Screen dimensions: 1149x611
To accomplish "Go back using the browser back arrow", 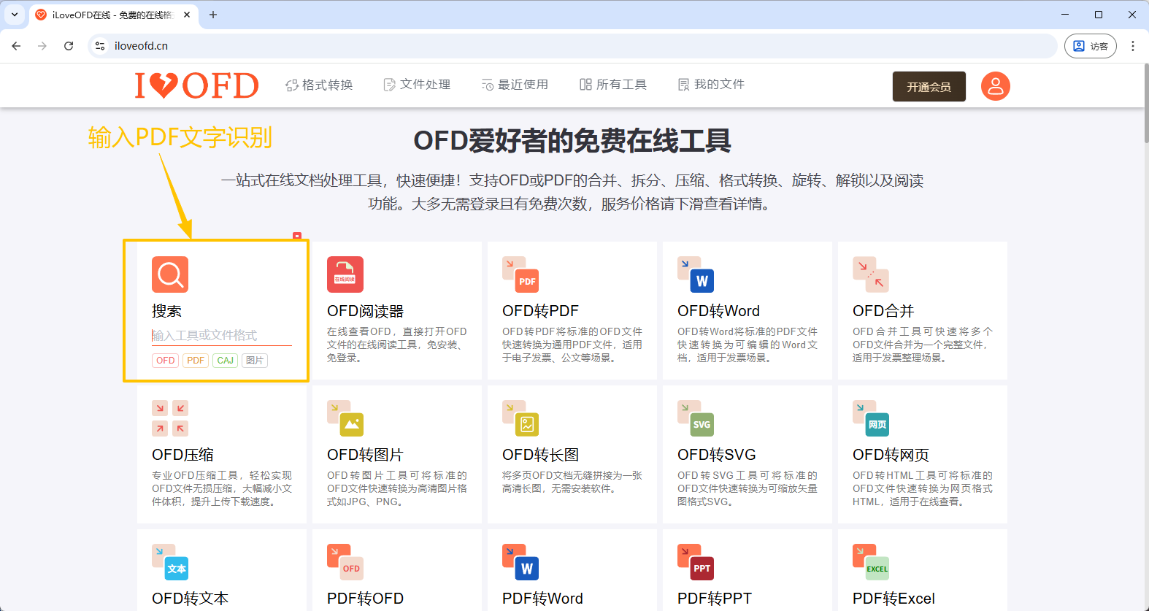I will tap(16, 46).
